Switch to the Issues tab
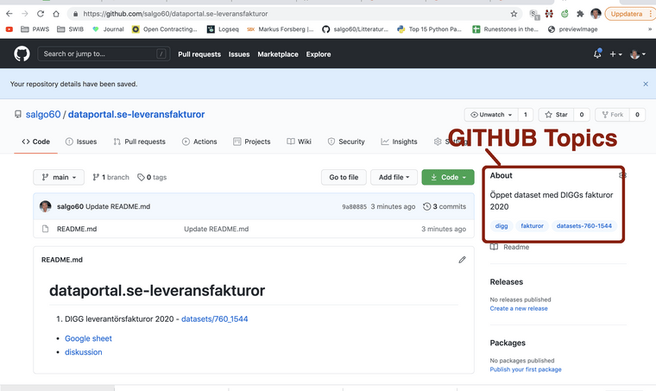656x391 pixels. coord(81,142)
